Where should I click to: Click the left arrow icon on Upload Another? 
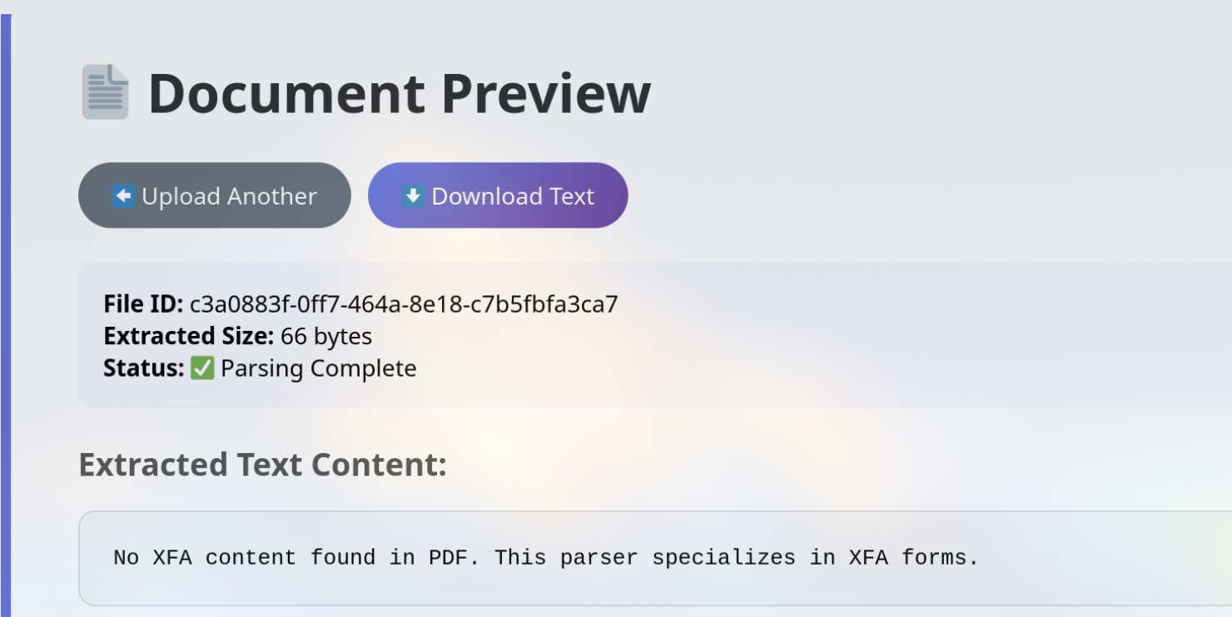(123, 196)
